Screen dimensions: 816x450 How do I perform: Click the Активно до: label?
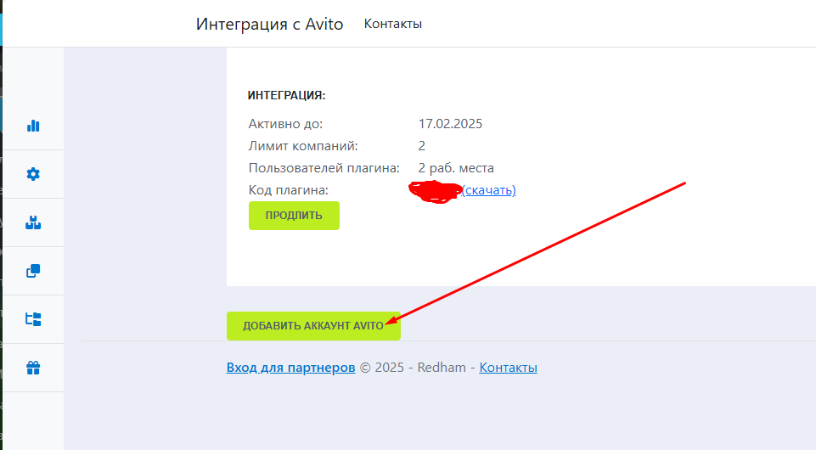point(285,124)
